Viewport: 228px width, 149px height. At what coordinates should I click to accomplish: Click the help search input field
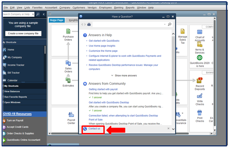point(128,24)
